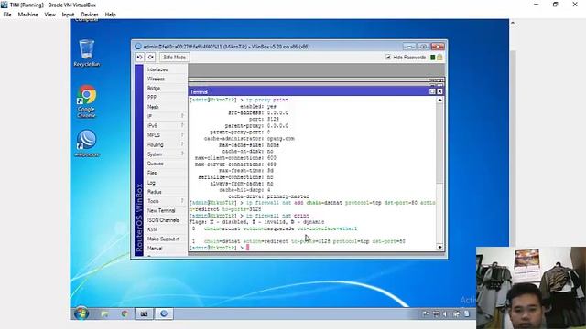Screen dimensions: 586x329
Task: Click the black command window taskbar button
Action: (144, 313)
